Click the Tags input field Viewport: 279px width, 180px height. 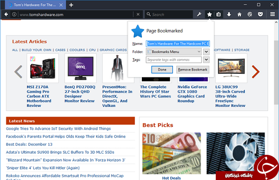point(173,60)
